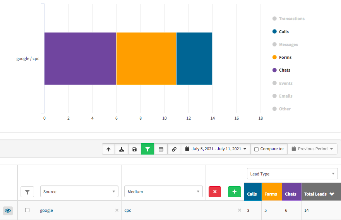The width and height of the screenshot is (341, 220).
Task: Toggle Transactions in the chart legend
Action: [289, 19]
